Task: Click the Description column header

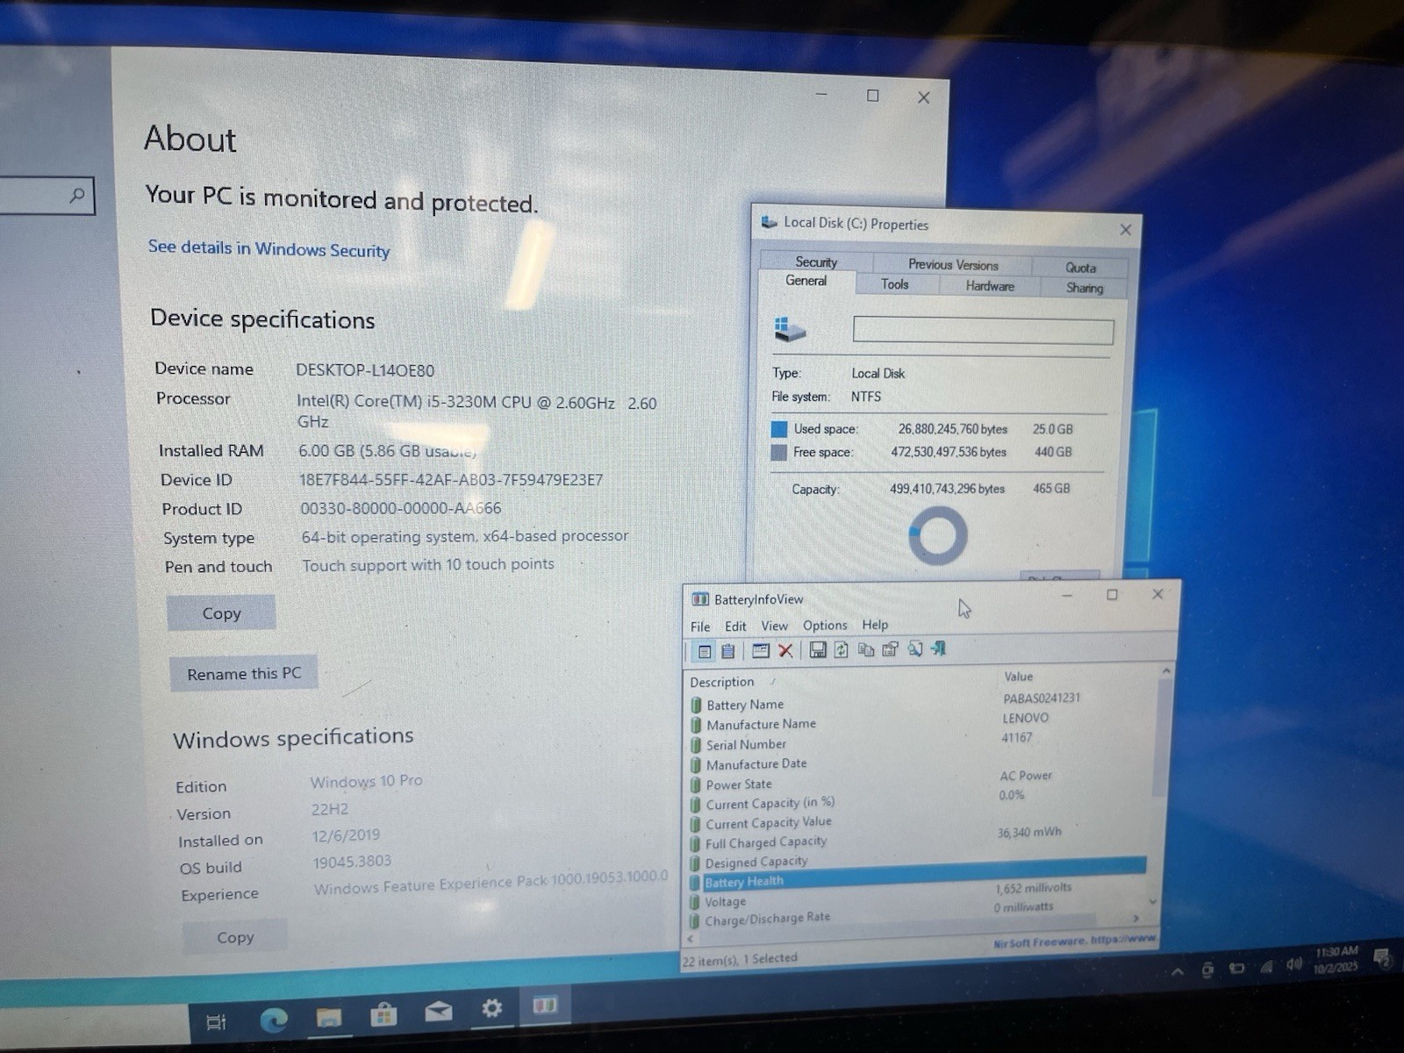Action: click(721, 682)
